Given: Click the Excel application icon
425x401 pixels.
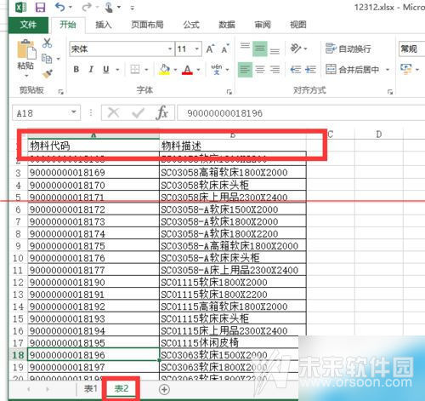Looking at the screenshot, I should pos(20,7).
